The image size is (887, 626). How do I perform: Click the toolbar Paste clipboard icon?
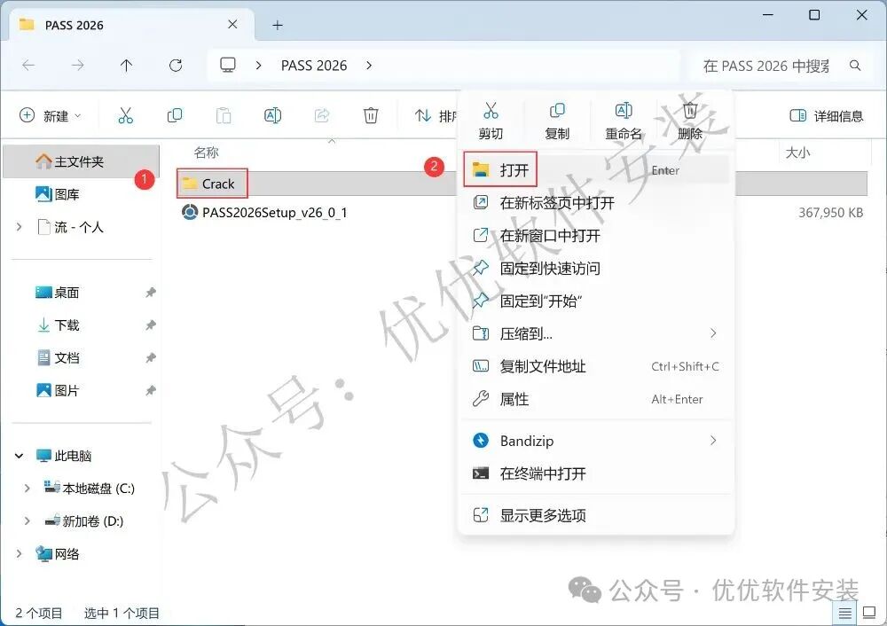(x=224, y=115)
